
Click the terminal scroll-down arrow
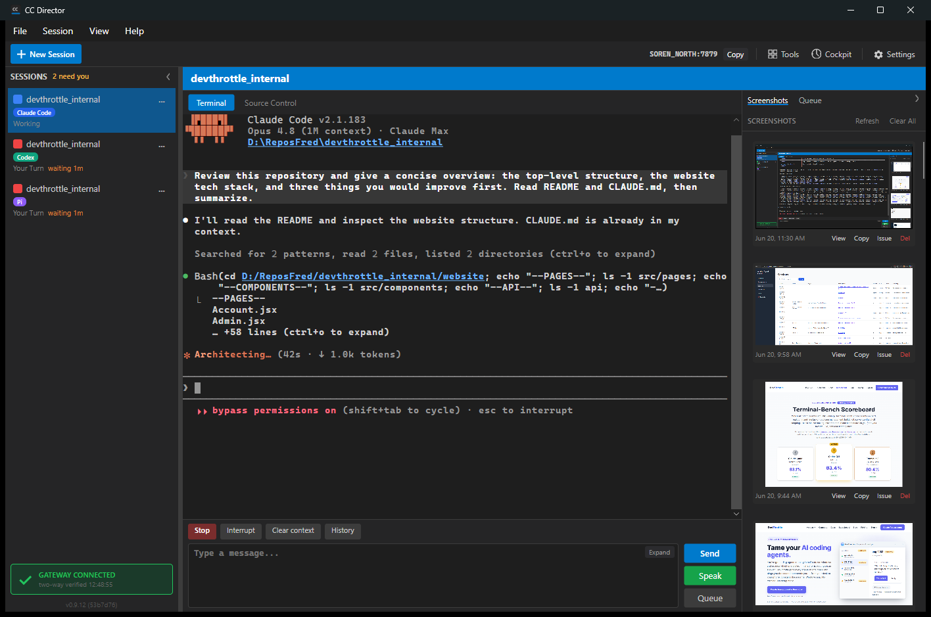coord(736,514)
